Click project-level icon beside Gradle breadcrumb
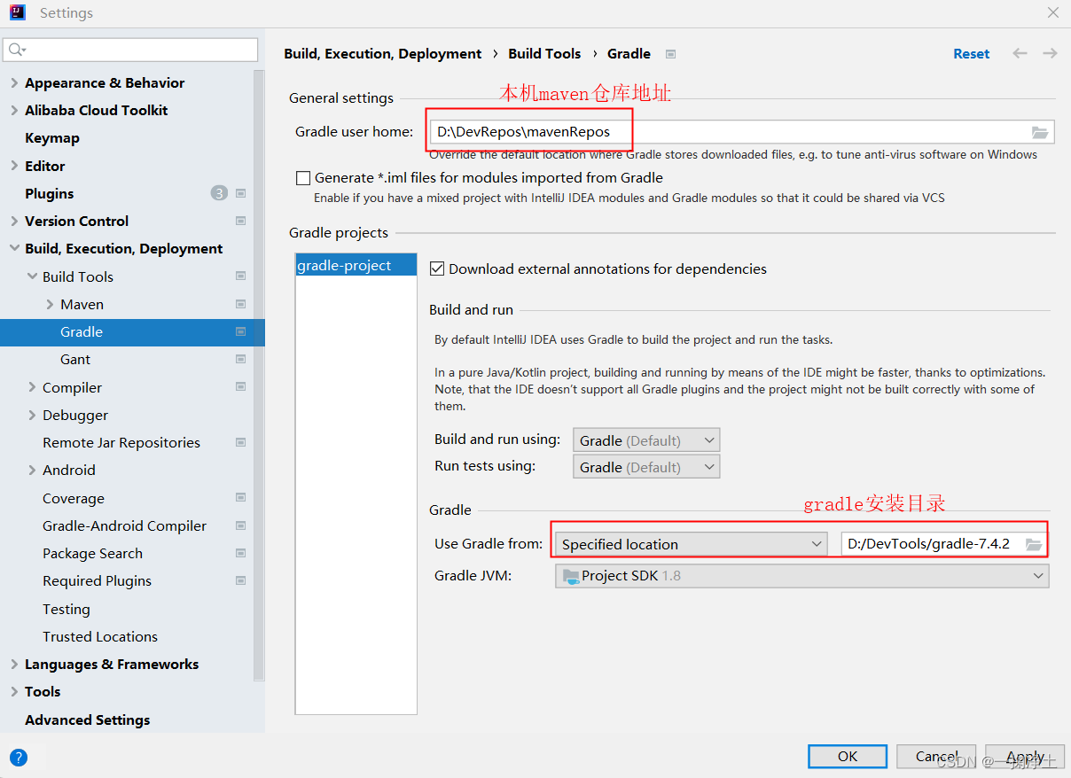 click(671, 54)
